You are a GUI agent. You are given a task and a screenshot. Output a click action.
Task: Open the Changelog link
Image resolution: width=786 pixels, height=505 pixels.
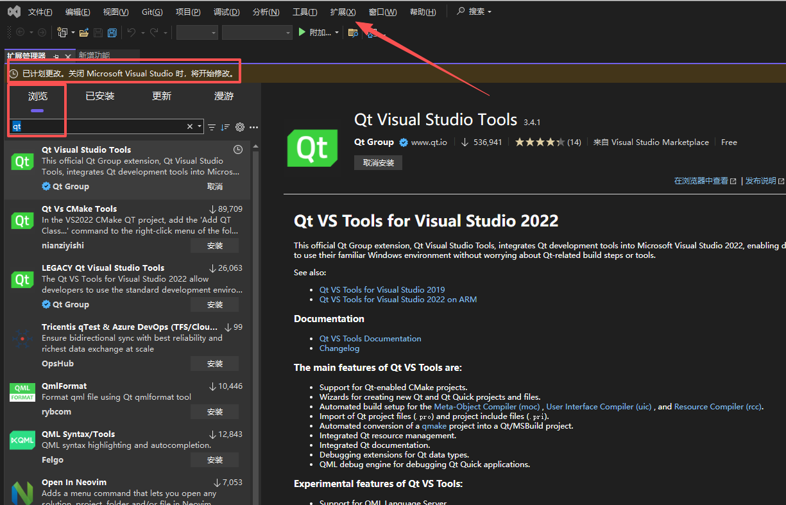pos(339,348)
